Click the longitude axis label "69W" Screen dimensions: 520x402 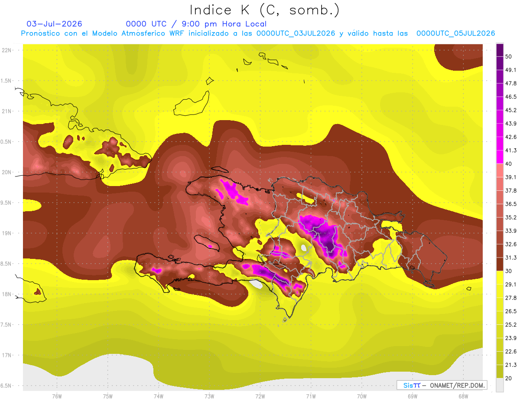pyautogui.click(x=412, y=396)
